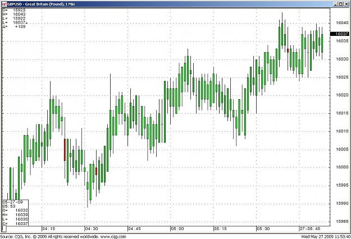Click the GBPUSD window title bar icon
This screenshot has height=239, width=351.
coord(4,4)
